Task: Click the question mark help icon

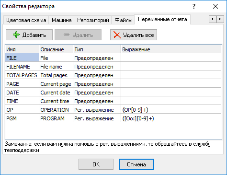Action: pos(194,6)
